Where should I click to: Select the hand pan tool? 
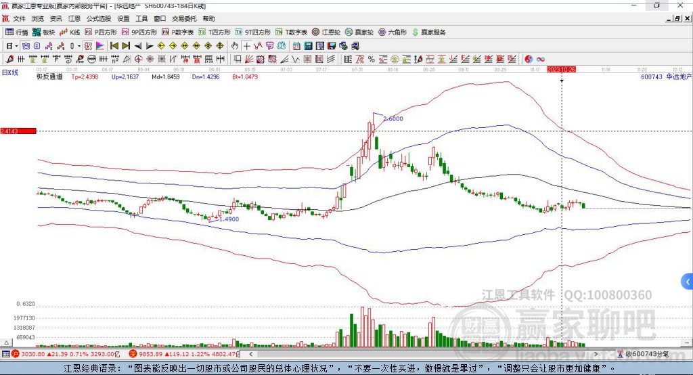coord(235,46)
